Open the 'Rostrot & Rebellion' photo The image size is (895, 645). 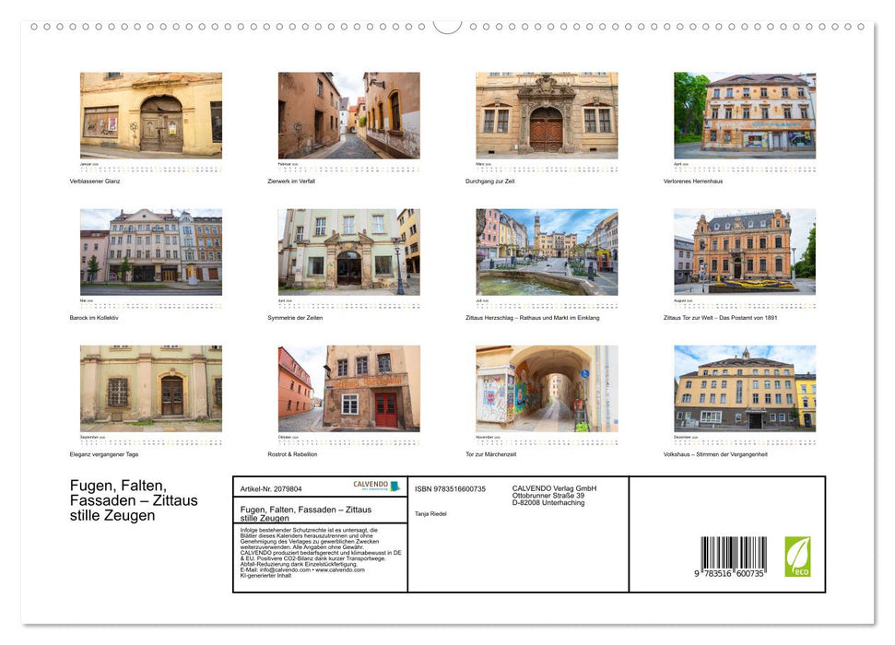point(348,388)
